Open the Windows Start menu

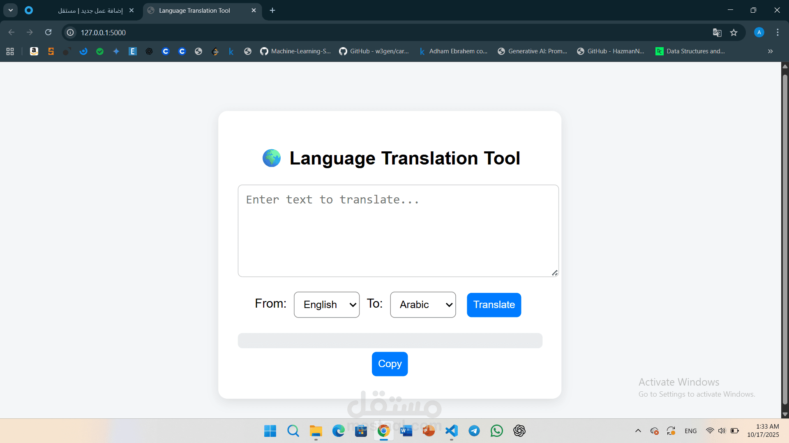click(x=270, y=431)
